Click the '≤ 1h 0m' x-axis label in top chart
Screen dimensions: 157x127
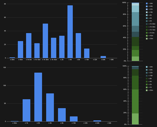click(x=29, y=60)
